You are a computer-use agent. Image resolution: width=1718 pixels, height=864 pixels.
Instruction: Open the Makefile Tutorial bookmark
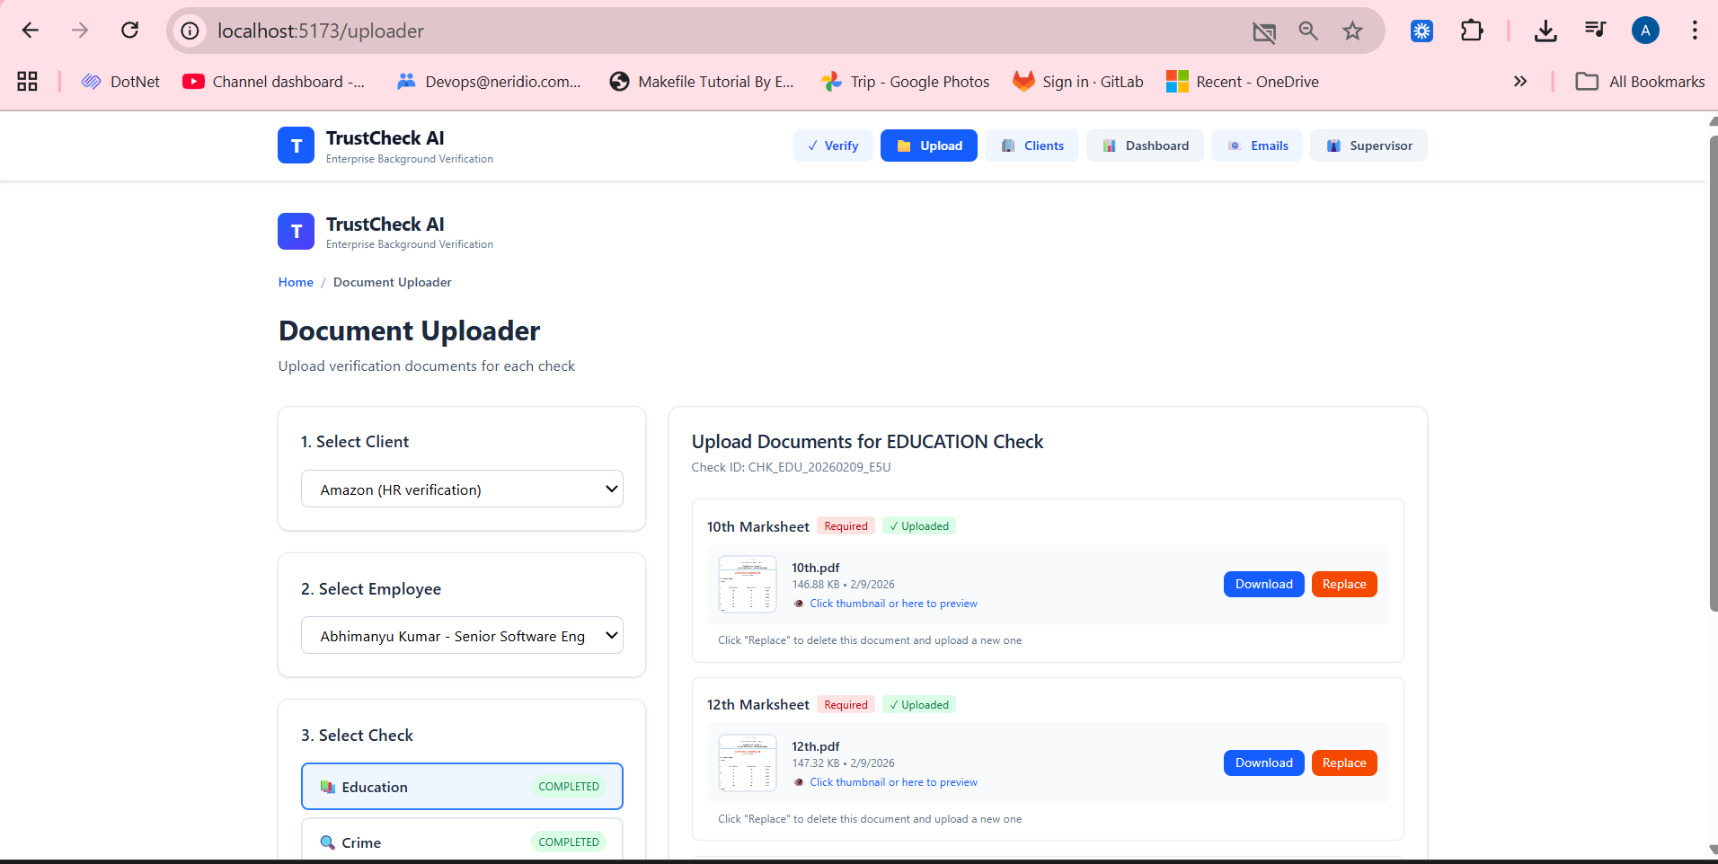(701, 82)
